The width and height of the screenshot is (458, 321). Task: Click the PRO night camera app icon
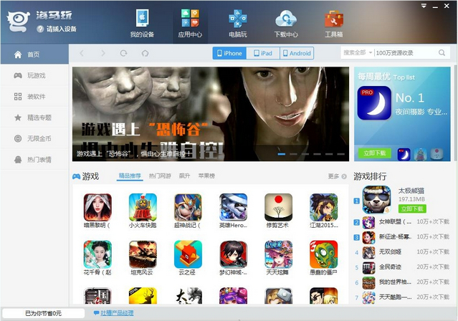(x=374, y=103)
